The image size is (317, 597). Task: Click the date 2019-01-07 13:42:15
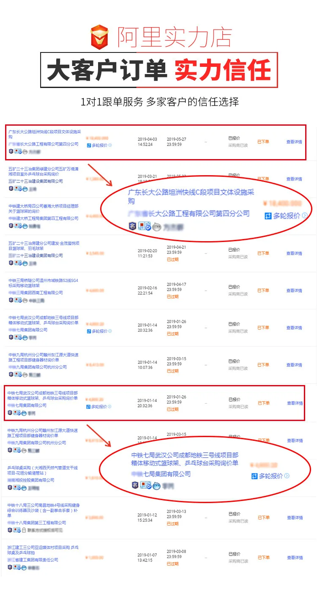pos(147,557)
